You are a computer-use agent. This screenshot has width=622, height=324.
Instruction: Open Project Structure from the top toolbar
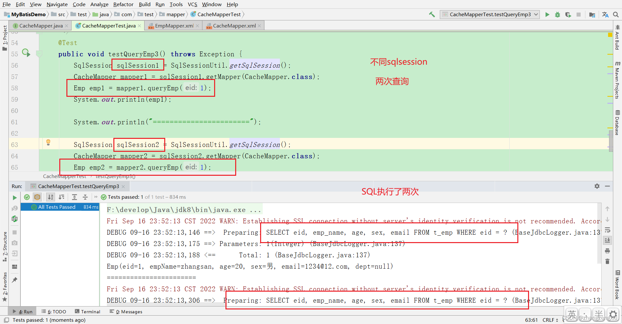point(592,15)
